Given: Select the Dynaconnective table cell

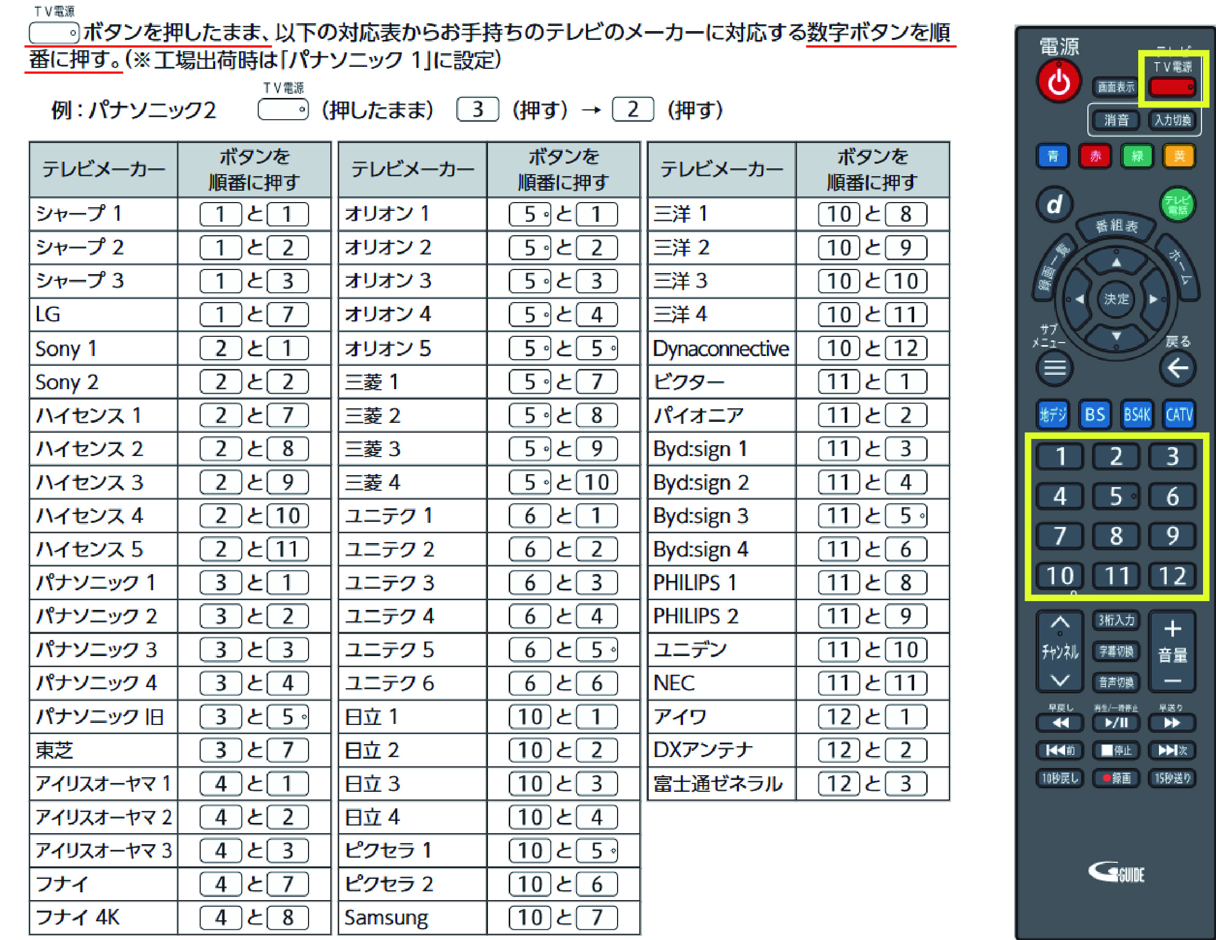Looking at the screenshot, I should (x=722, y=348).
